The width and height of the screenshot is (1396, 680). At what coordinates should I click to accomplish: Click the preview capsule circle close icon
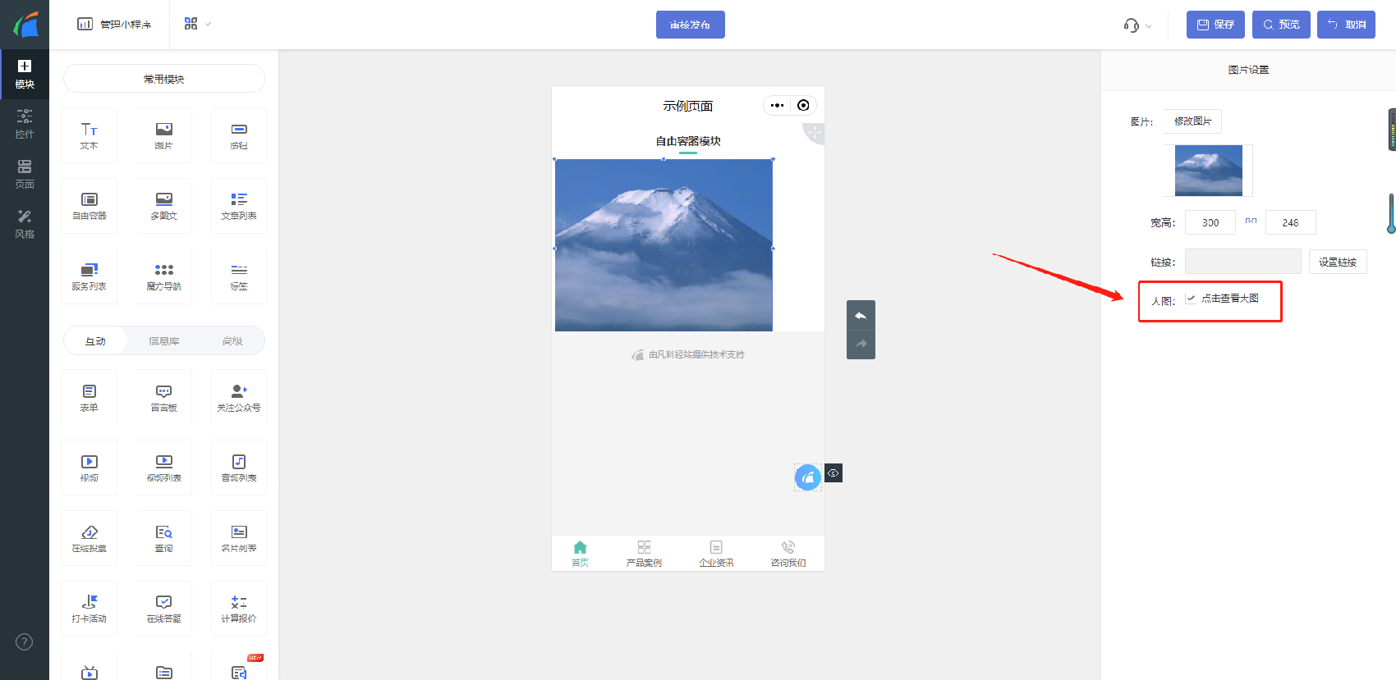[803, 105]
